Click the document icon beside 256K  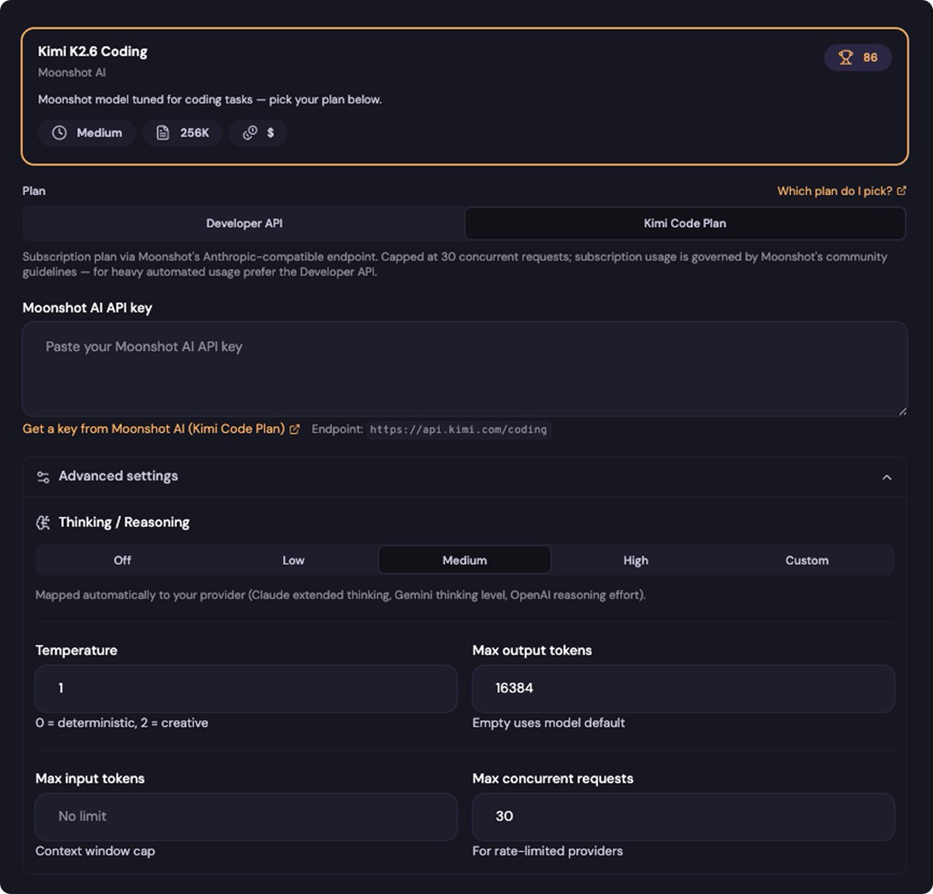click(162, 133)
